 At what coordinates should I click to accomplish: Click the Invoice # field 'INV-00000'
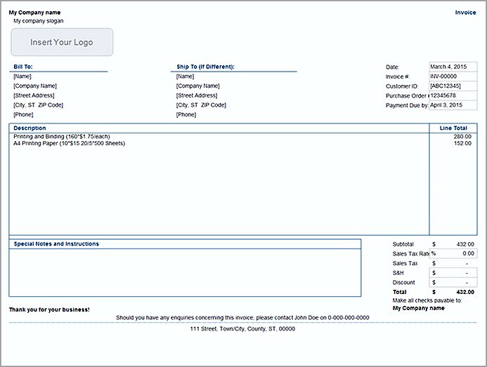click(x=453, y=76)
